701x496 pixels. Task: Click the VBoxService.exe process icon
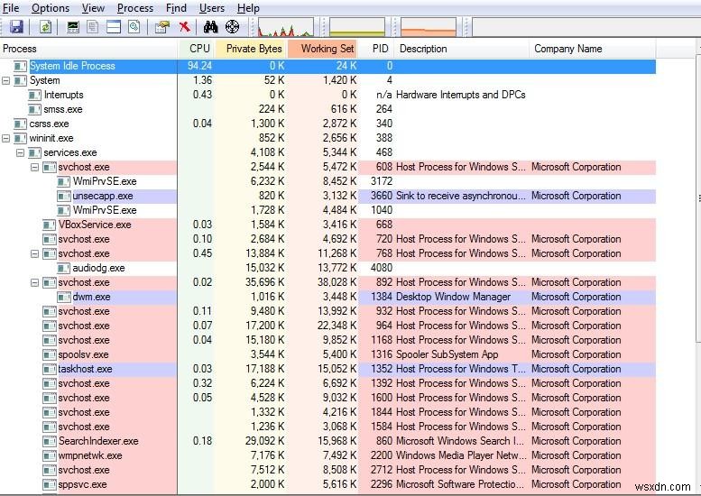pyautogui.click(x=50, y=225)
